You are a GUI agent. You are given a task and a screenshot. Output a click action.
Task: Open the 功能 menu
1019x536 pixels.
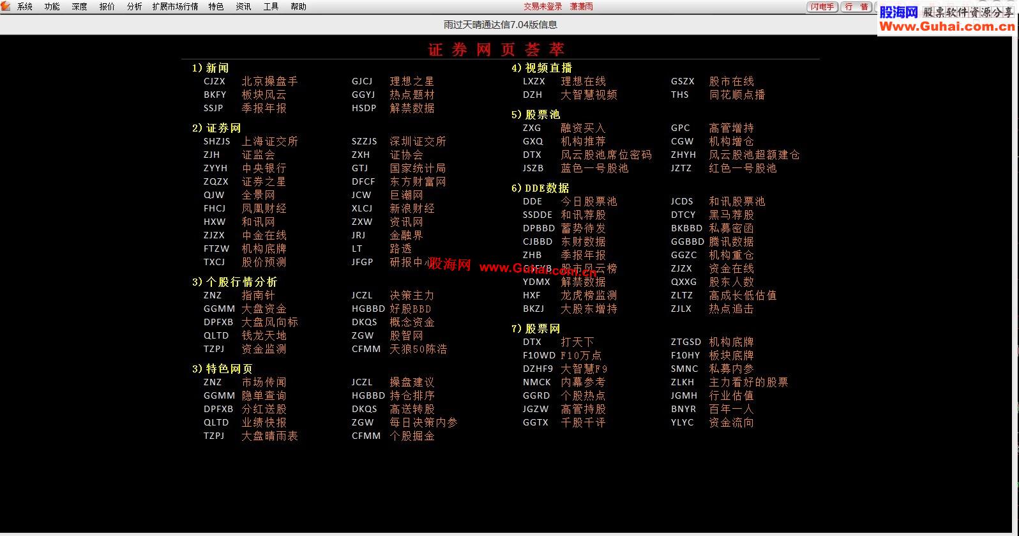52,6
